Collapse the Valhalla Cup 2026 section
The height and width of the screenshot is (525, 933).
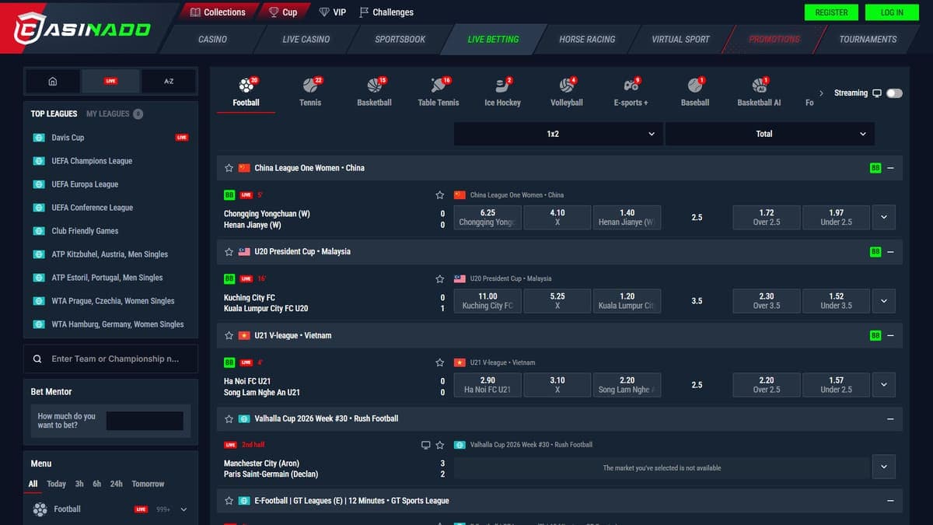tap(891, 418)
